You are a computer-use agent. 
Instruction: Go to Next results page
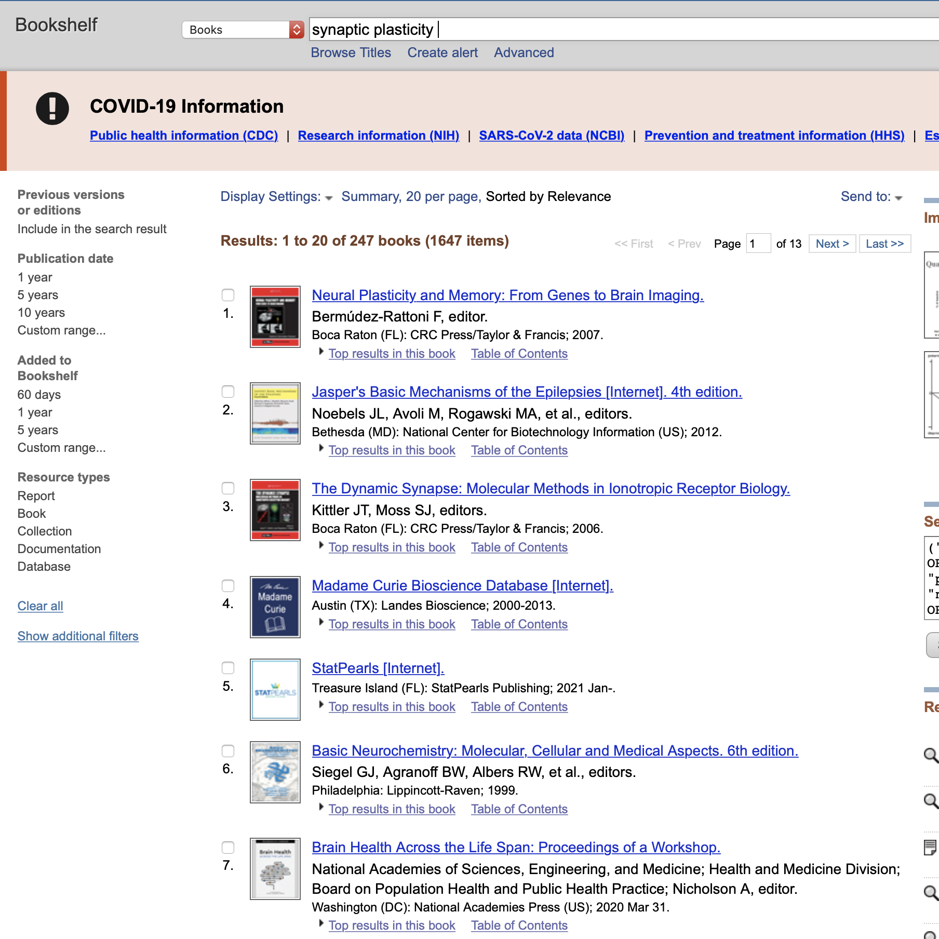(x=832, y=244)
